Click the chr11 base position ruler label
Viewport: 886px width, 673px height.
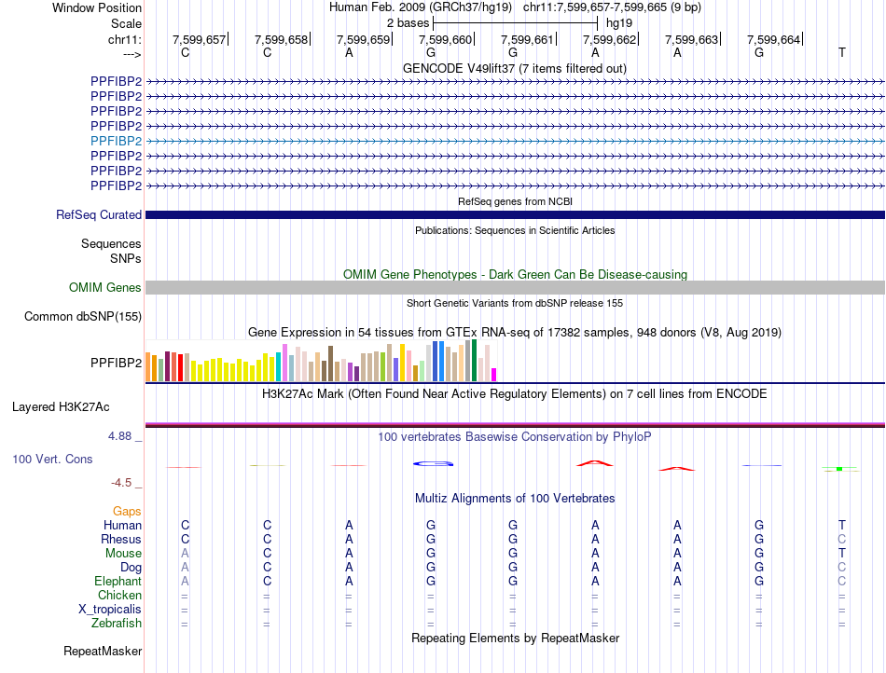[125, 39]
